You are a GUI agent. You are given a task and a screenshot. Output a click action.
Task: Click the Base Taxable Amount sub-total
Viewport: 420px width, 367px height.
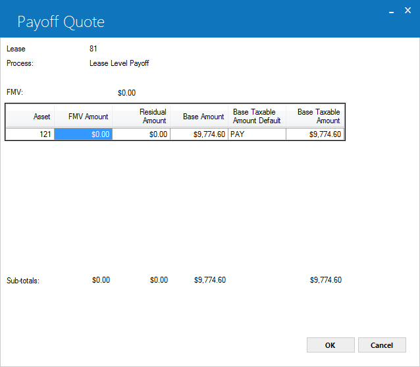pyautogui.click(x=326, y=280)
